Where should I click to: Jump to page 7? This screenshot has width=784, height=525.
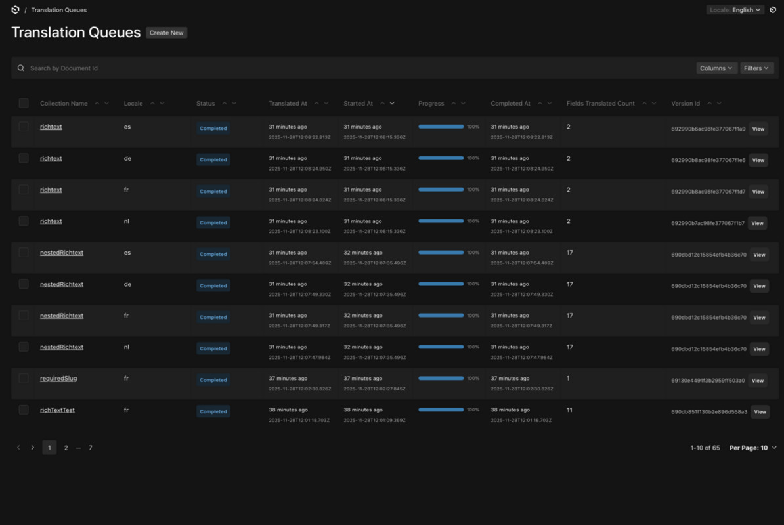point(91,448)
